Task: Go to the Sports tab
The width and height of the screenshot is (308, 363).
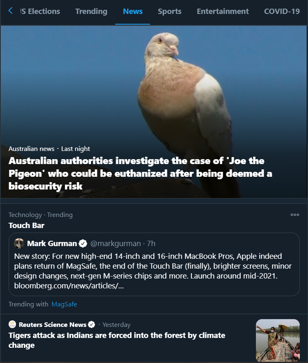Action: (169, 11)
